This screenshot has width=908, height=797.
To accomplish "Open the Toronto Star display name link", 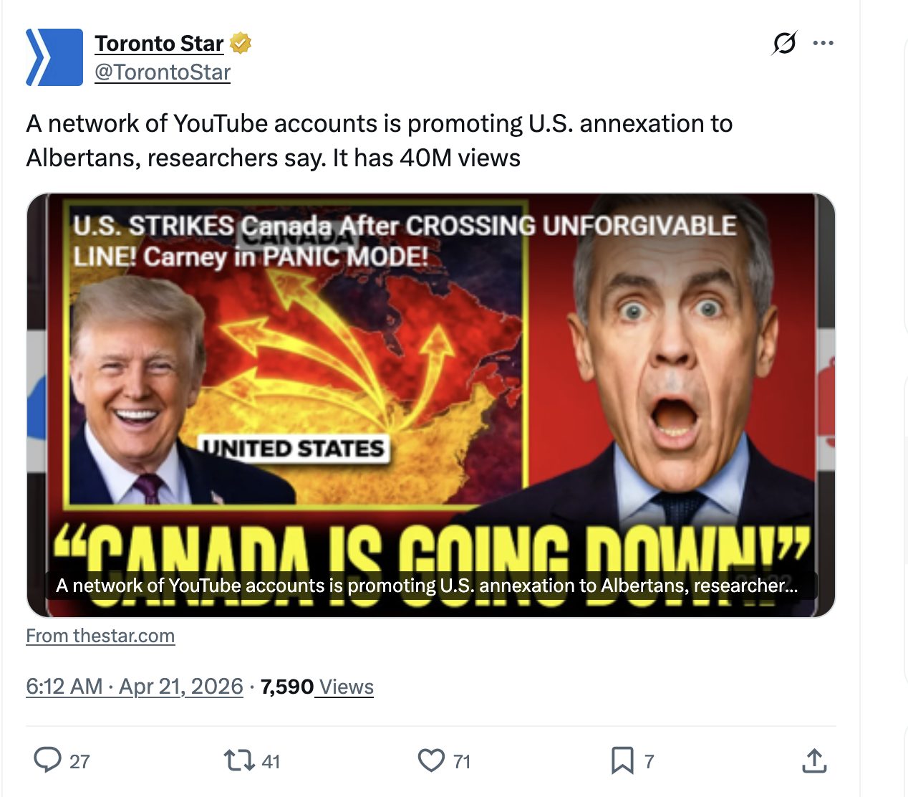I will pyautogui.click(x=159, y=44).
